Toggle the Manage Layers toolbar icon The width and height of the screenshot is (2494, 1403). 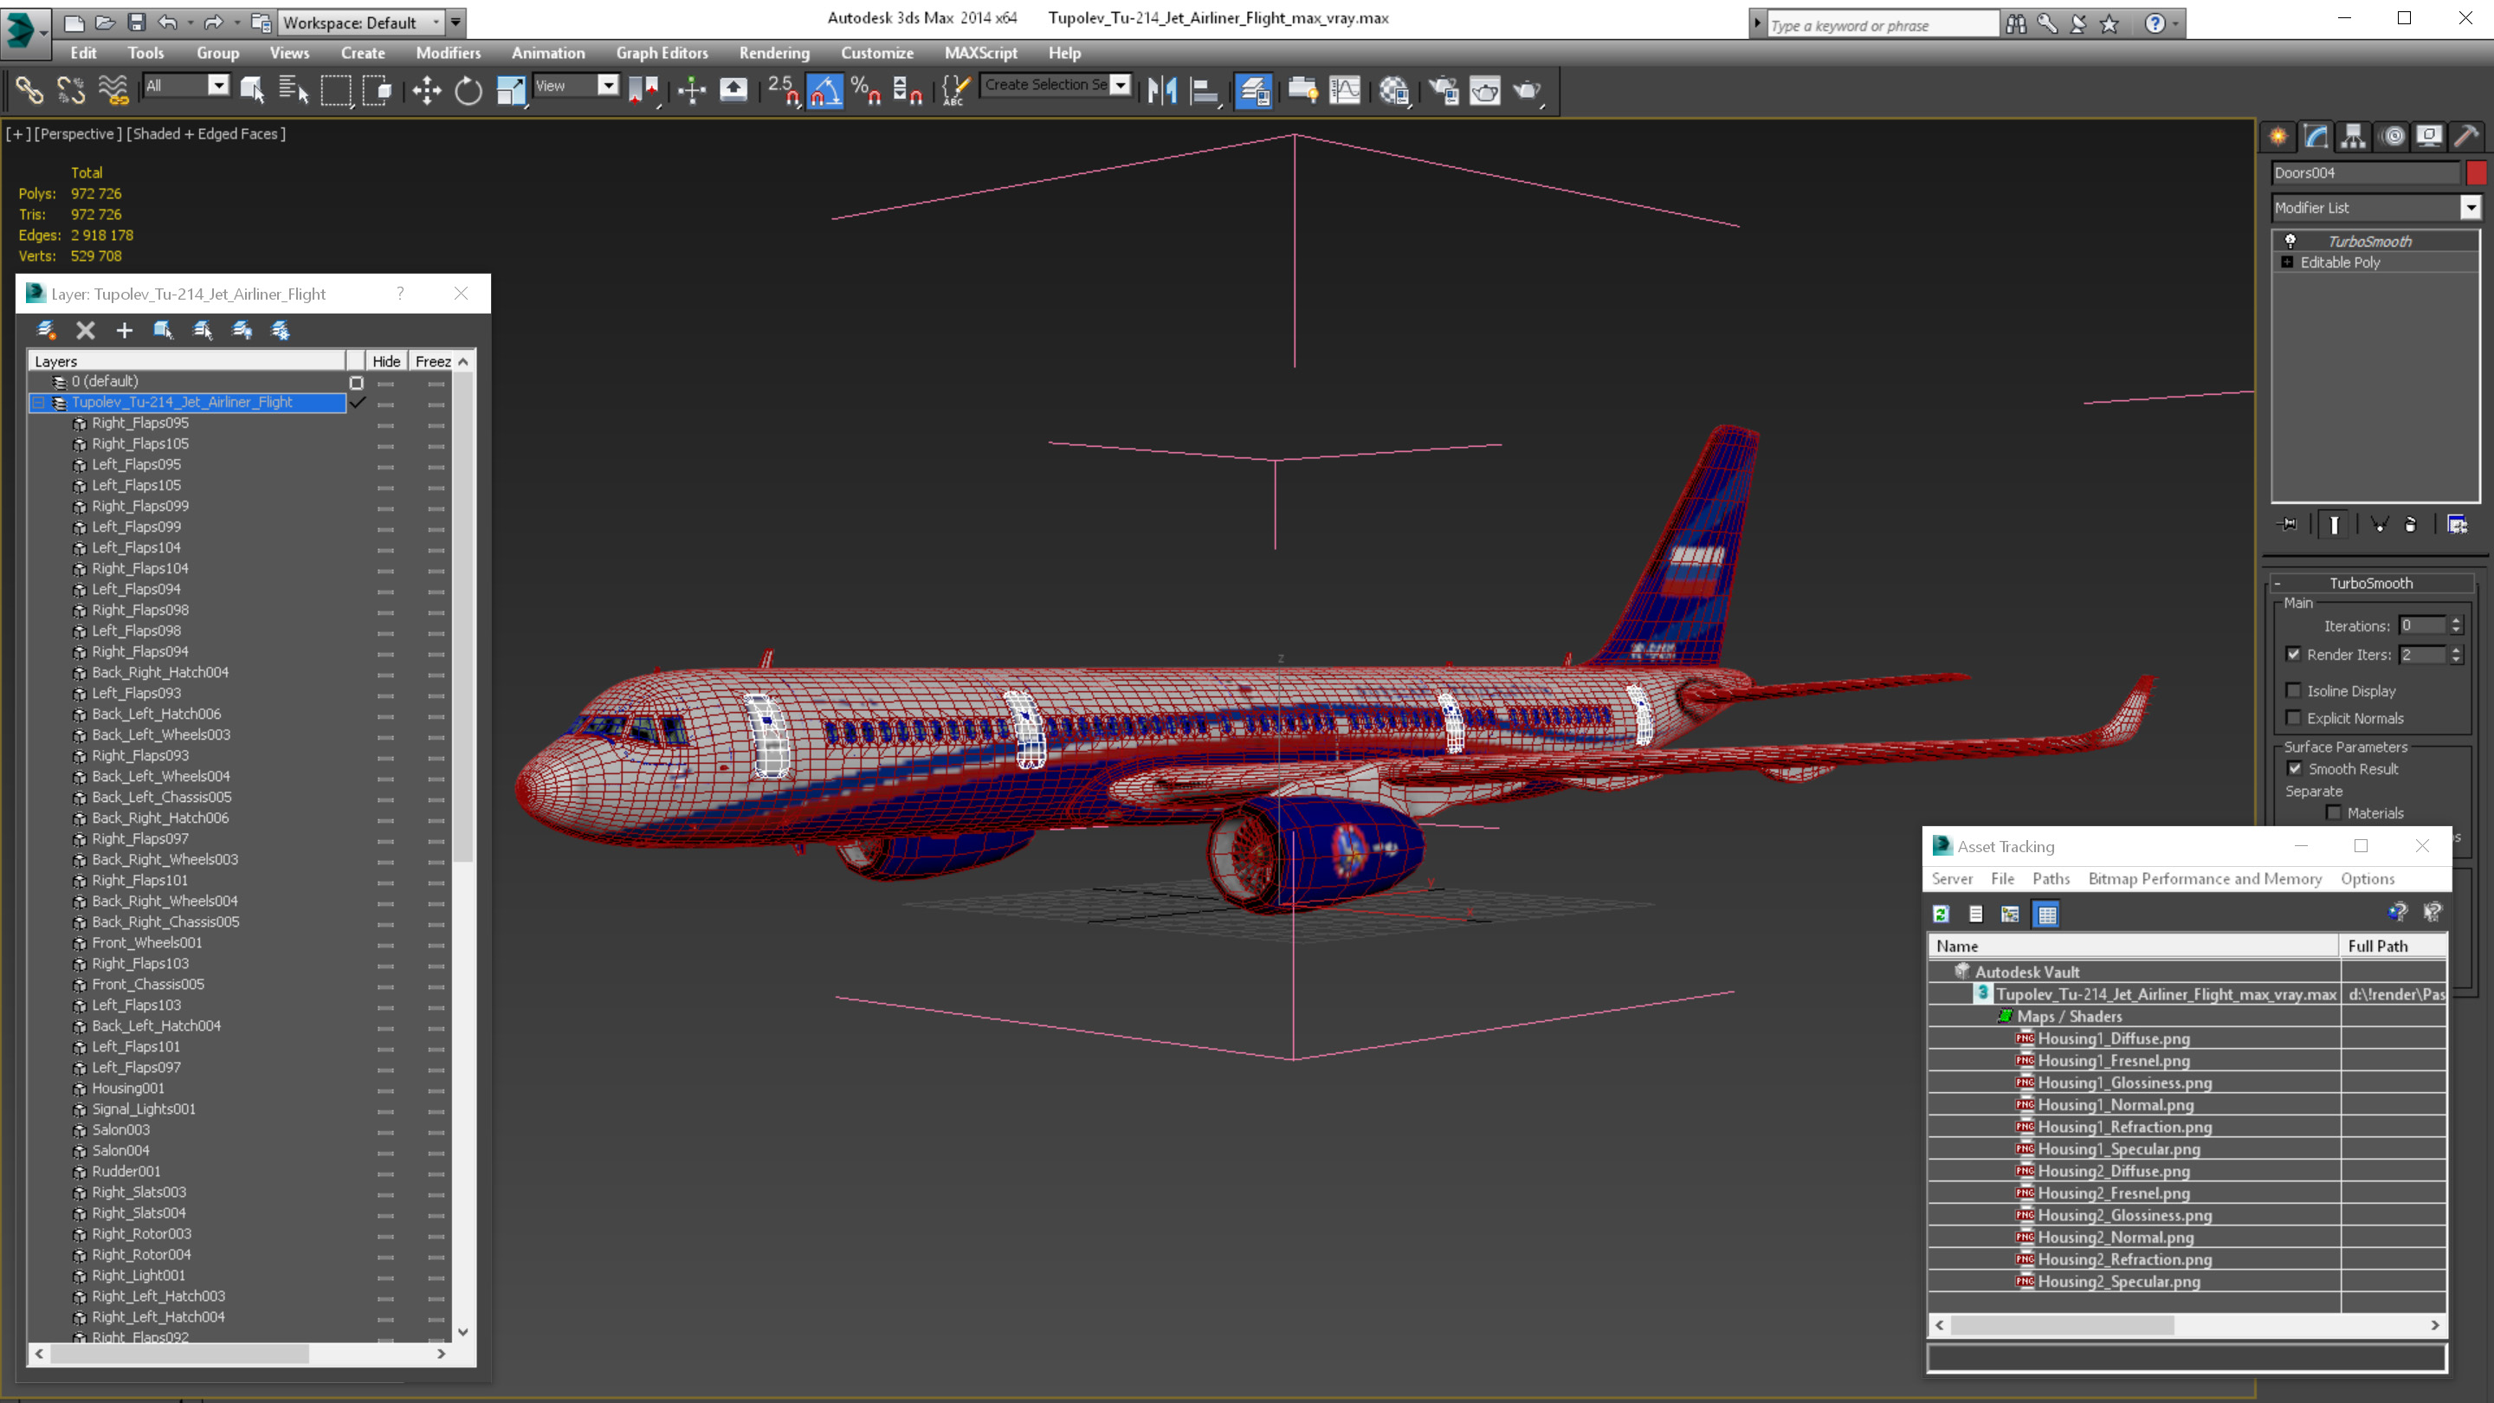click(1254, 90)
